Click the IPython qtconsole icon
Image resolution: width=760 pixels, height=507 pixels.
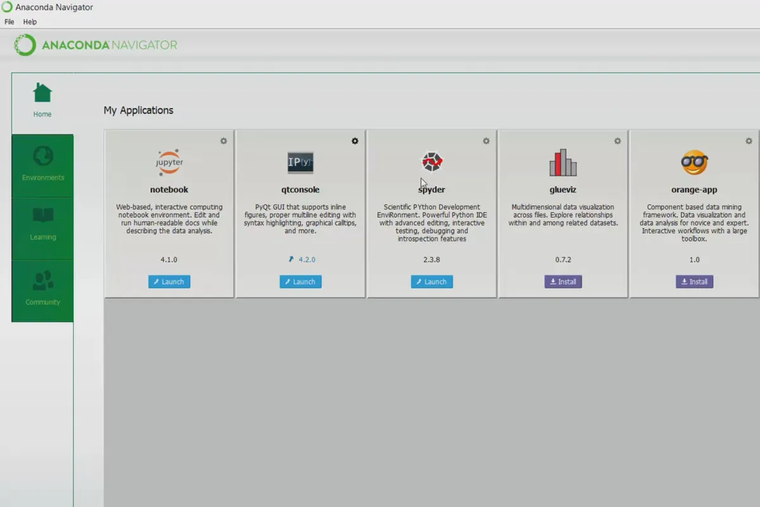tap(300, 163)
